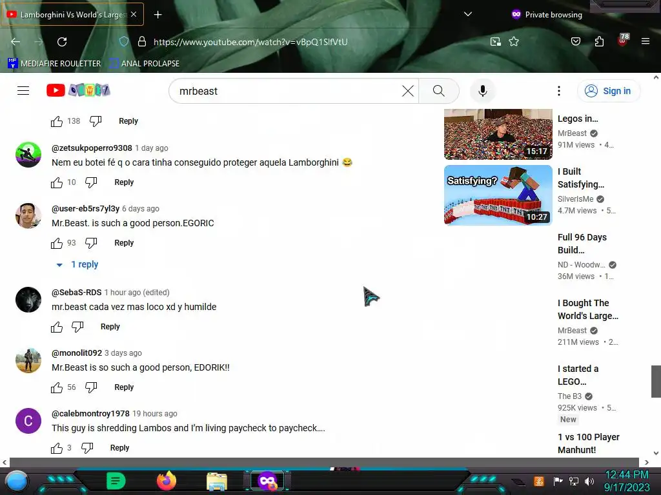Open a new browser tab

pyautogui.click(x=158, y=15)
